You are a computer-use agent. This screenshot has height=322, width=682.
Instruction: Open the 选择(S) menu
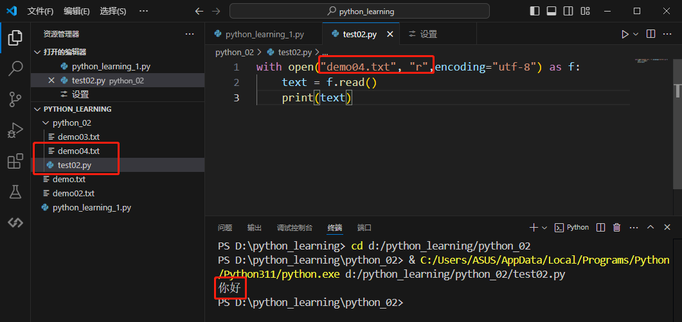pos(113,12)
